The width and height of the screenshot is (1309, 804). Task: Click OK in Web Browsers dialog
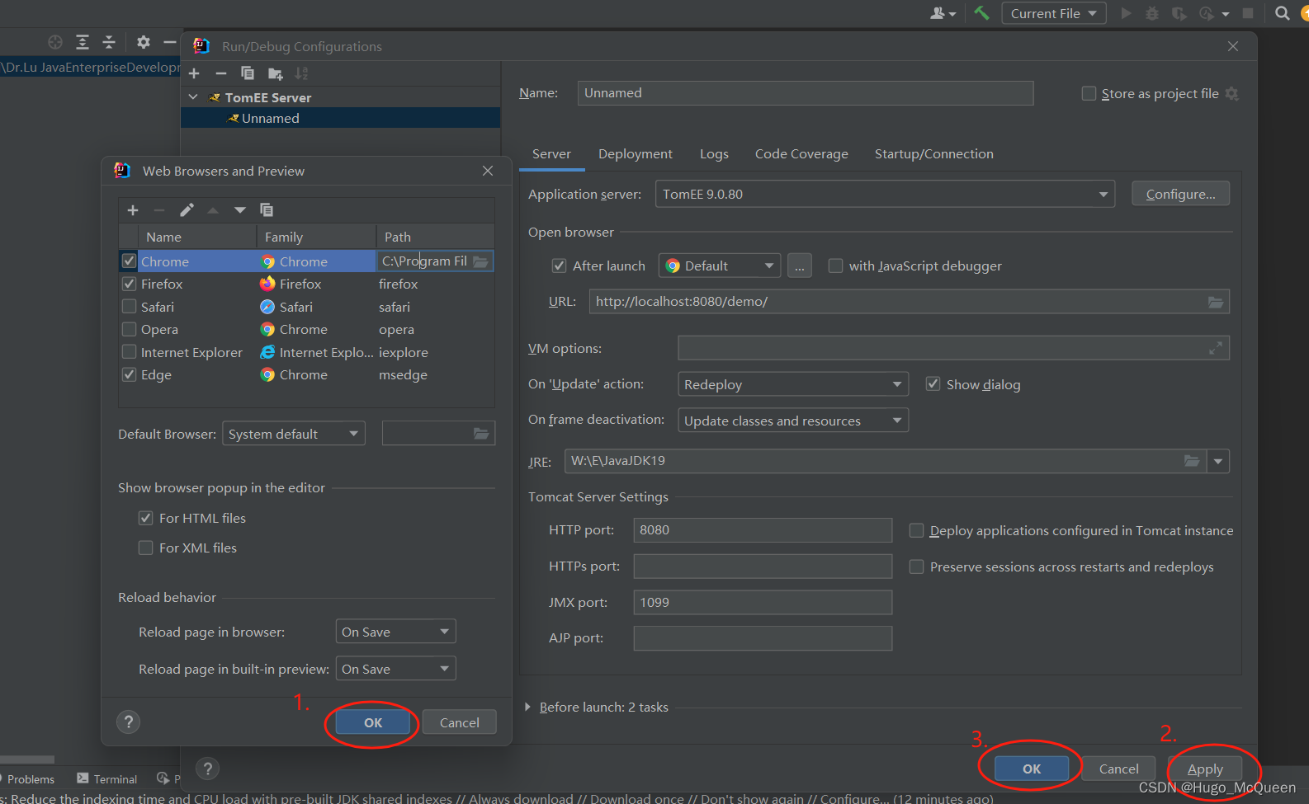pos(373,722)
